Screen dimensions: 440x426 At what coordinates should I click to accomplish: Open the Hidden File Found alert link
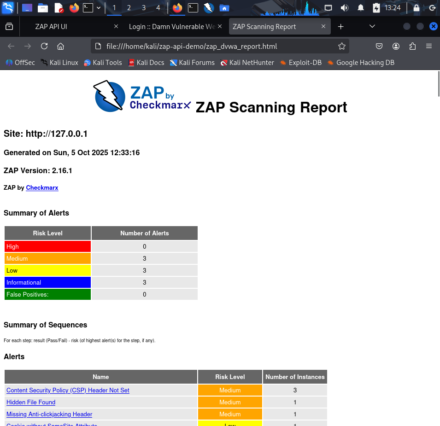pyautogui.click(x=31, y=402)
